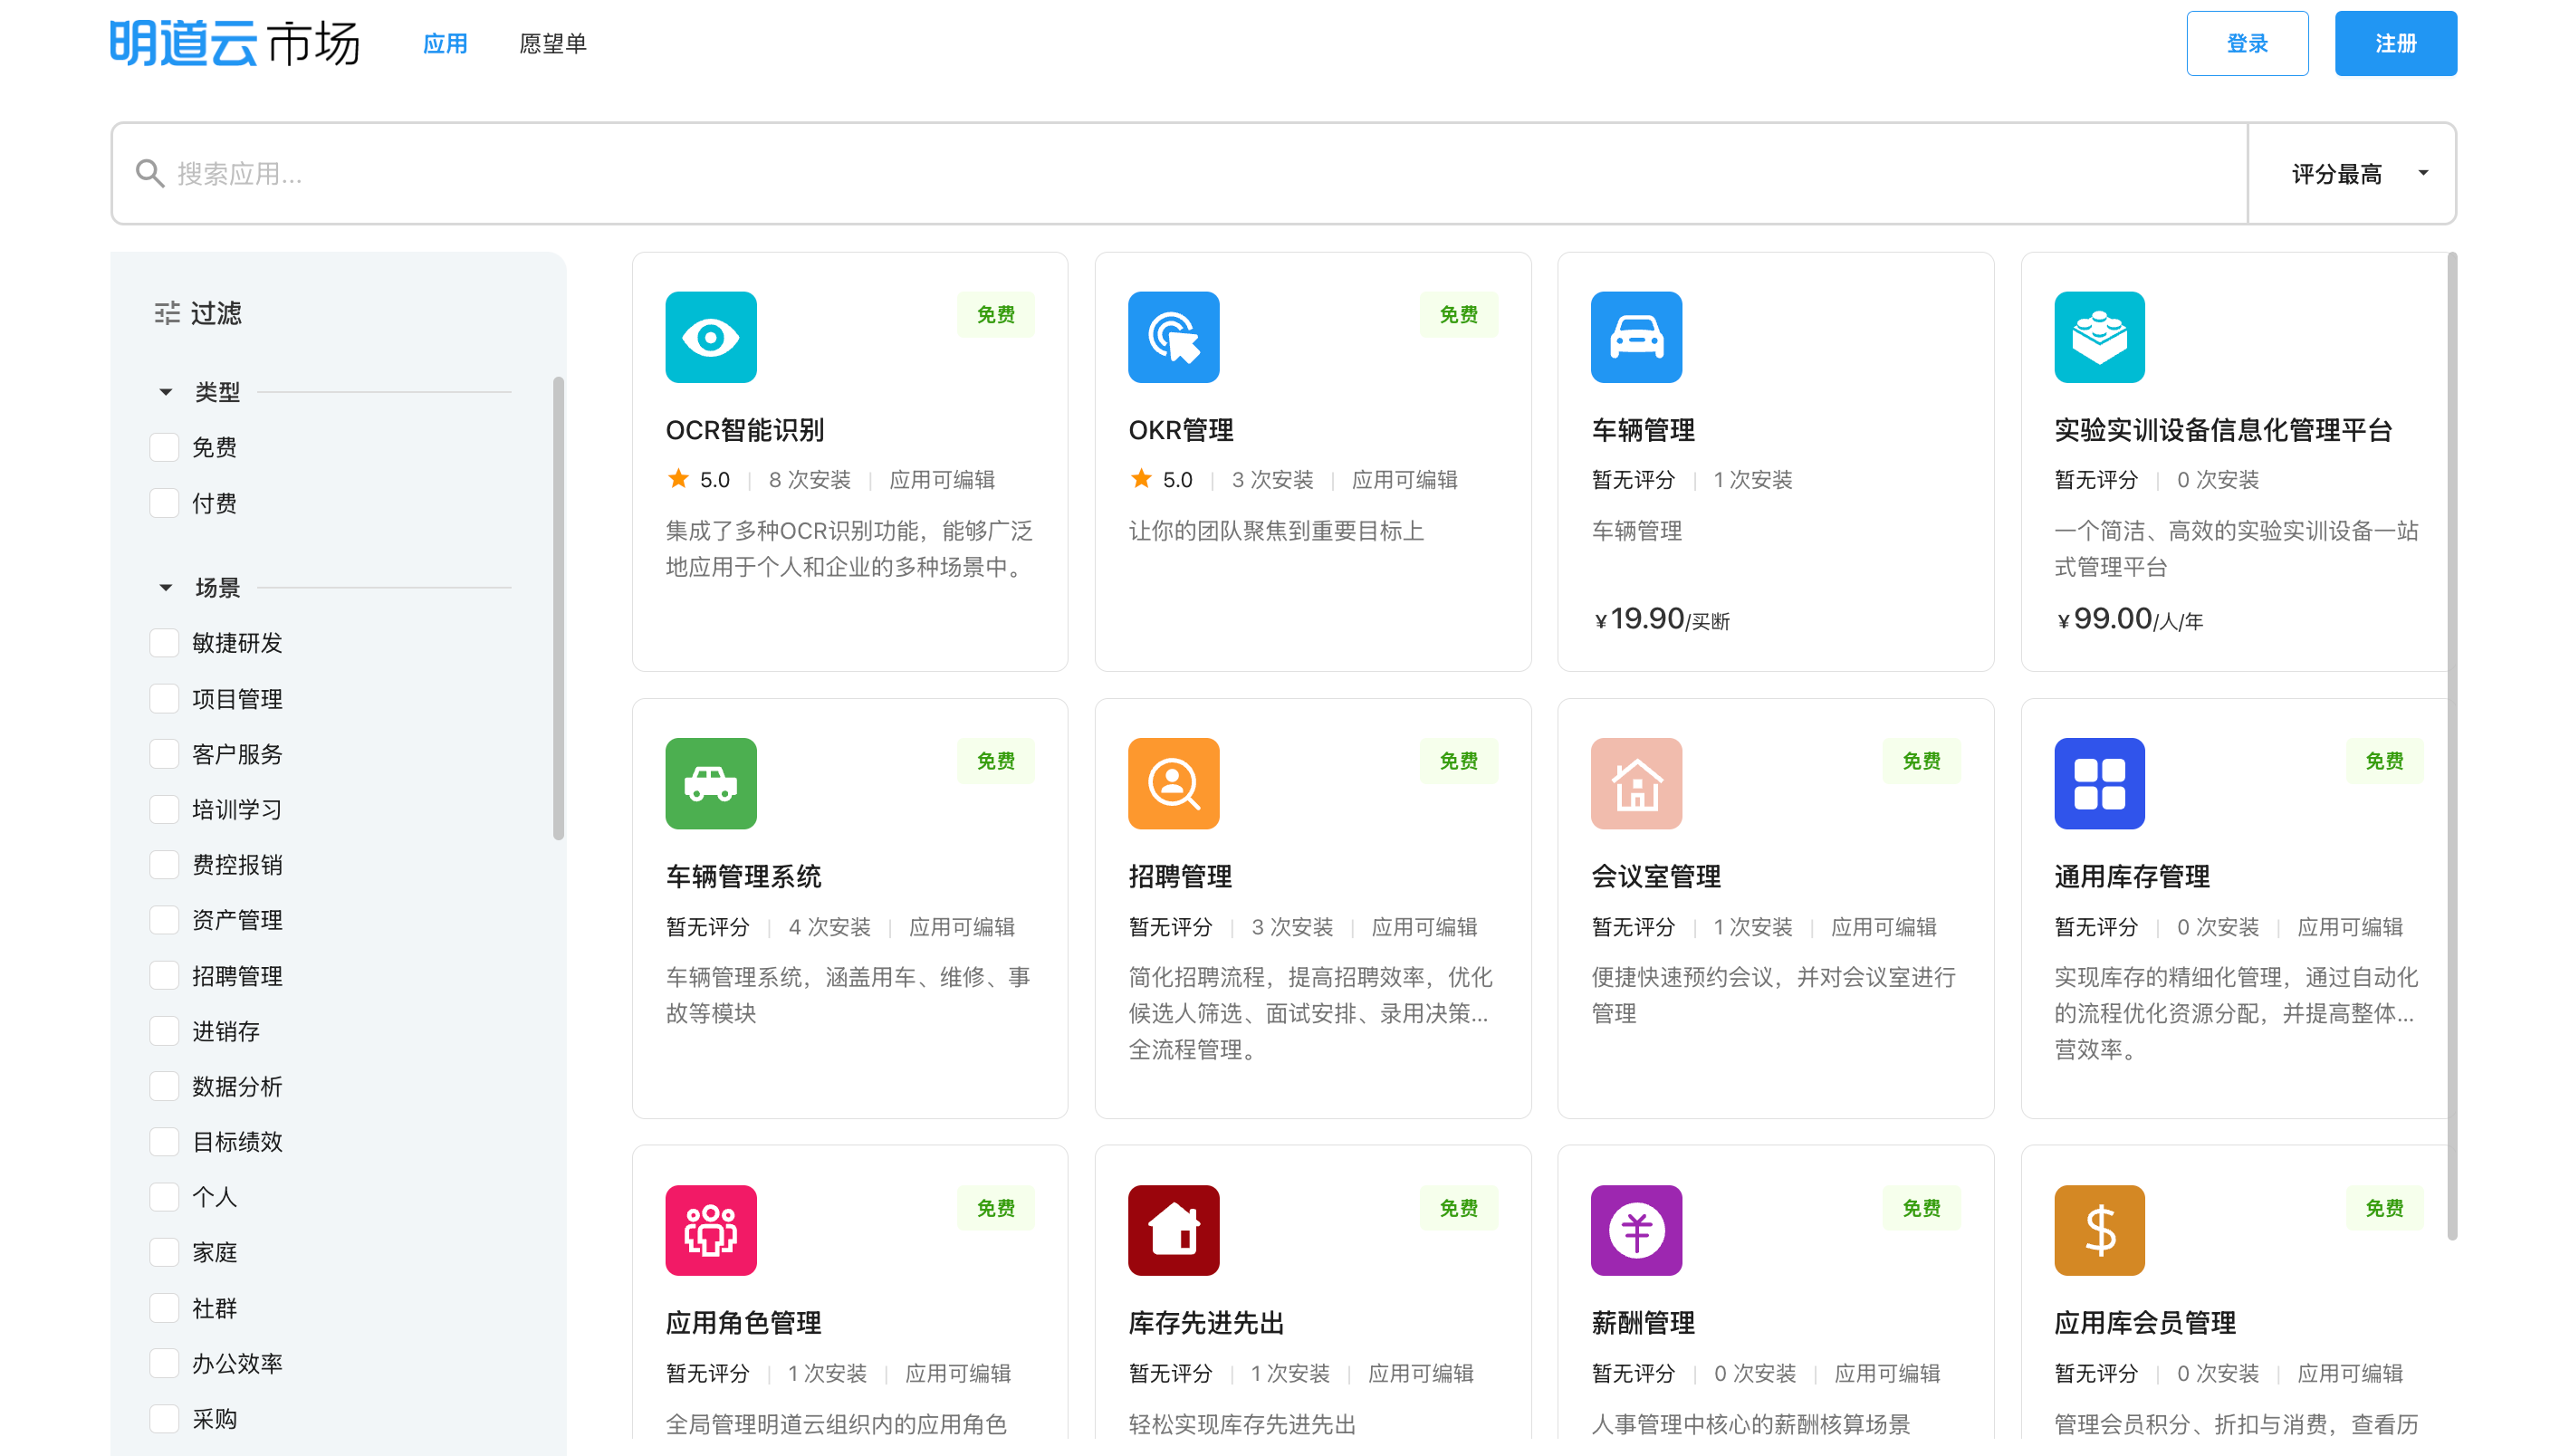Click the 车辆管理系统 green taxi icon
The width and height of the screenshot is (2550, 1456).
pos(710,783)
